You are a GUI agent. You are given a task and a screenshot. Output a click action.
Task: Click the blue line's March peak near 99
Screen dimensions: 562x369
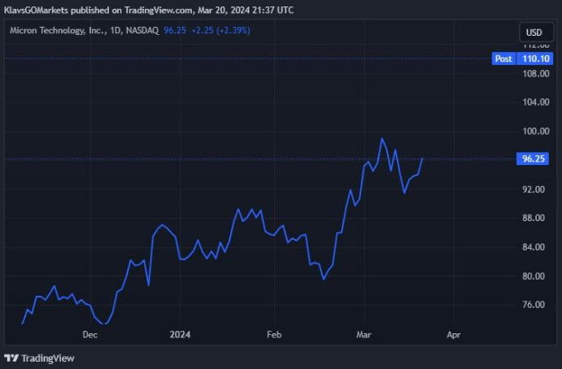pos(381,139)
